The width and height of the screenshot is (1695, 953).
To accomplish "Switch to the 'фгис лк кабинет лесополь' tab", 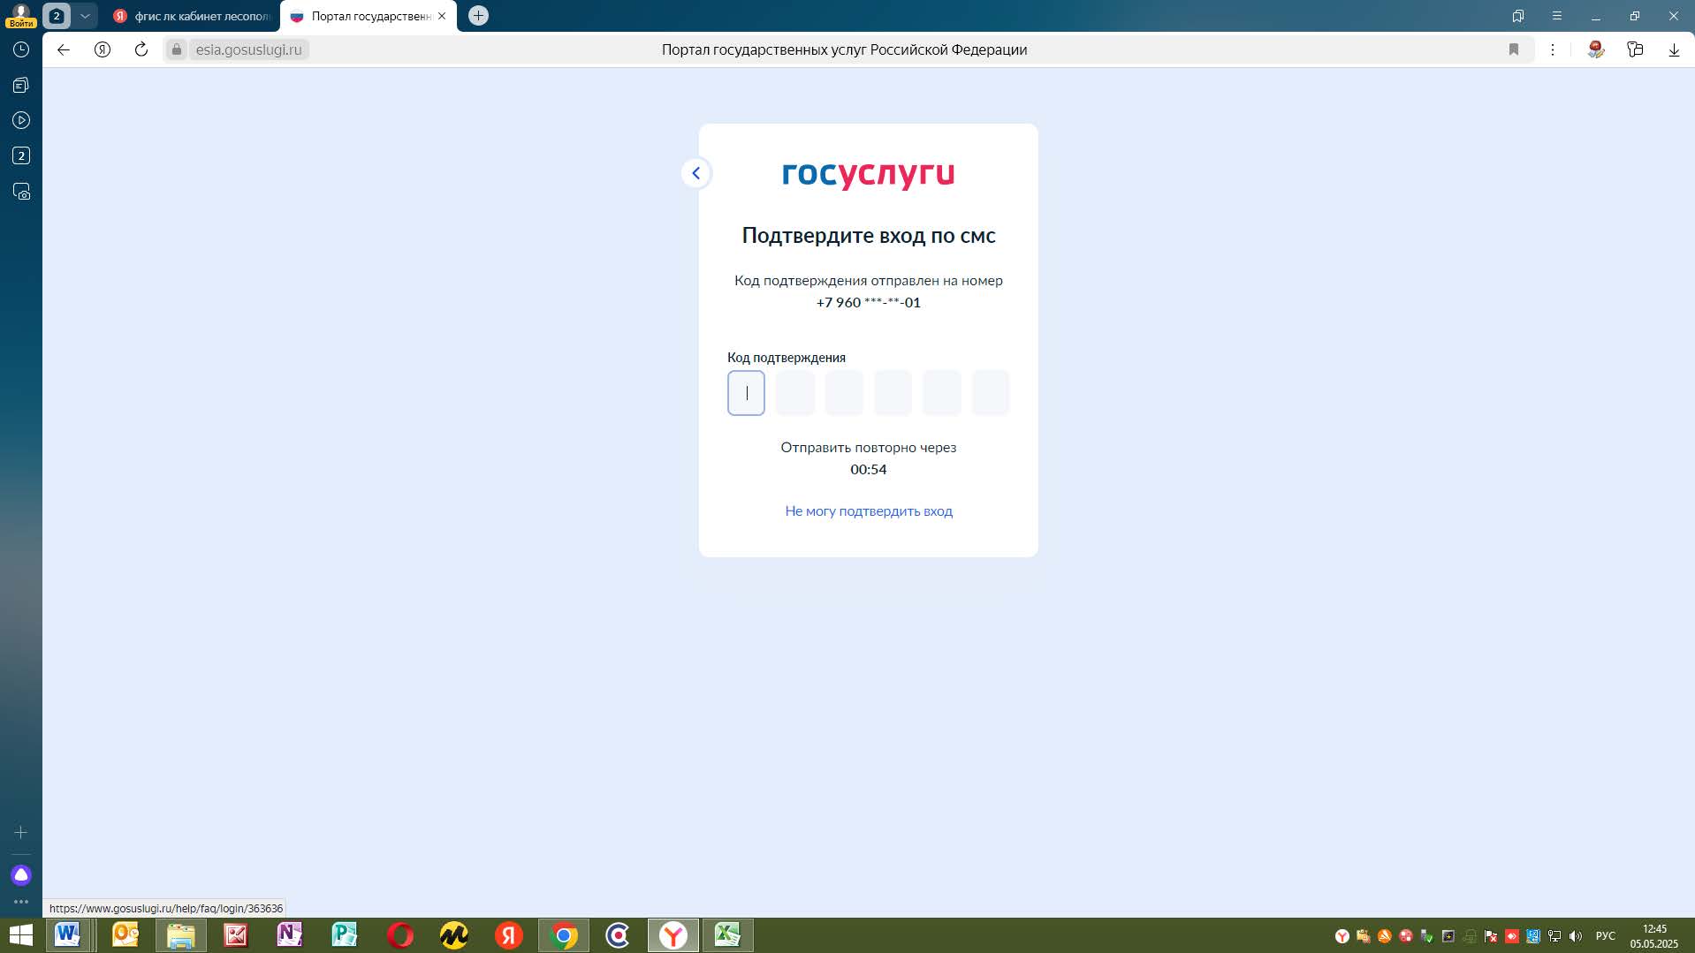I will point(192,16).
